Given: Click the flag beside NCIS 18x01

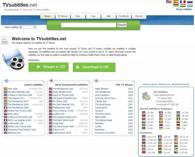Looking at the screenshot, I should pos(6,114).
